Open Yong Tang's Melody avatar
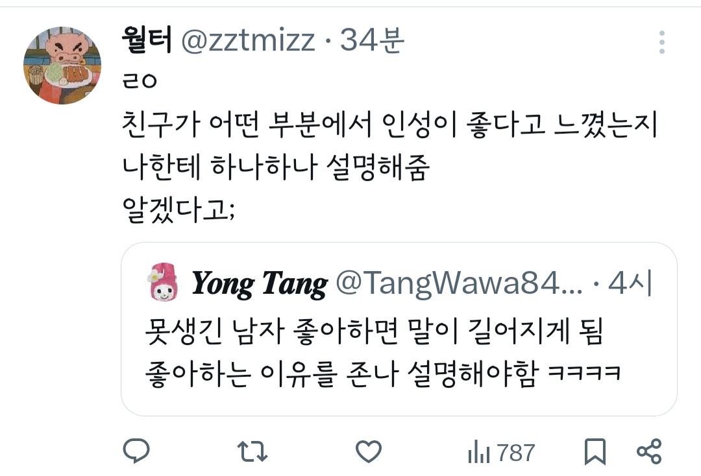701x476 pixels. coord(163,281)
